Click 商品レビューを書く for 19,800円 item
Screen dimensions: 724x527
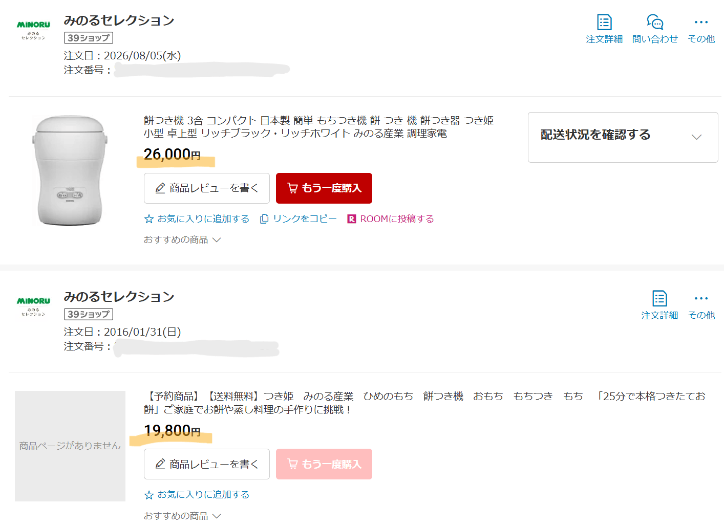pyautogui.click(x=207, y=464)
